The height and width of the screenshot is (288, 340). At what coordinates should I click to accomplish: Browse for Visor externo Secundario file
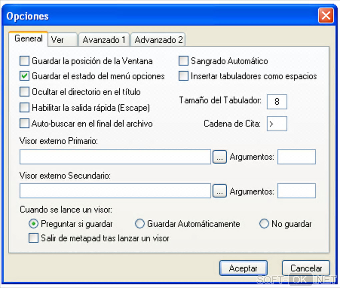219,191
